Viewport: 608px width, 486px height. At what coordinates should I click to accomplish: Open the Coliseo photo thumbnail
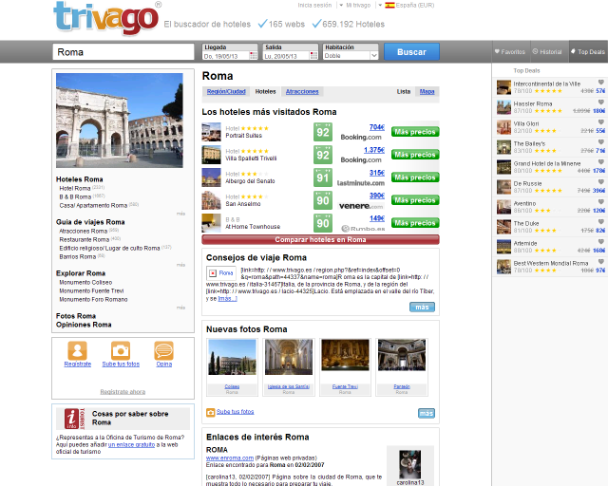point(232,357)
